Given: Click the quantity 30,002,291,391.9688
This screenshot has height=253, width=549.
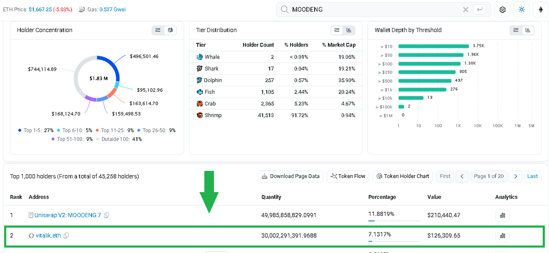Looking at the screenshot, I should 289,236.
